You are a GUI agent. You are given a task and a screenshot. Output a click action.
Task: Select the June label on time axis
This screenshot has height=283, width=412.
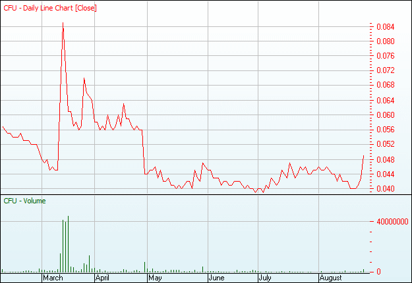click(216, 278)
